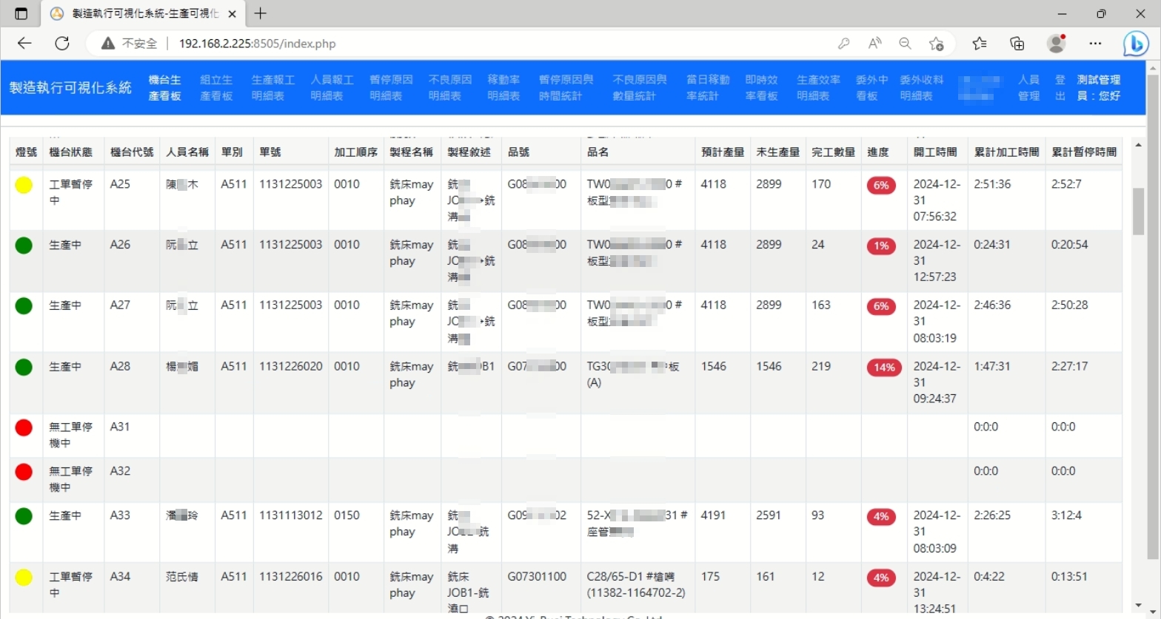Viewport: 1161px width, 619px height.
Task: Open 人員管理 menu item
Action: [x=1028, y=87]
